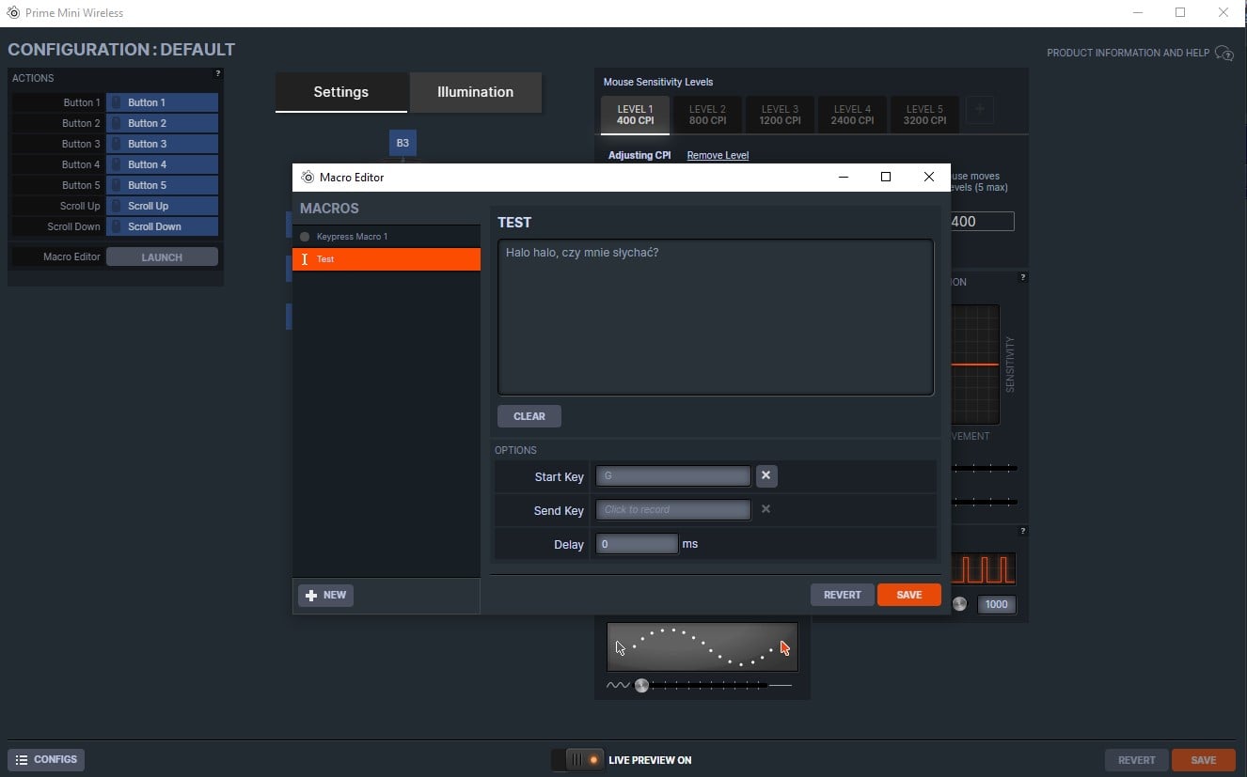
Task: Open the Button 4 action dropdown
Action: (x=162, y=164)
